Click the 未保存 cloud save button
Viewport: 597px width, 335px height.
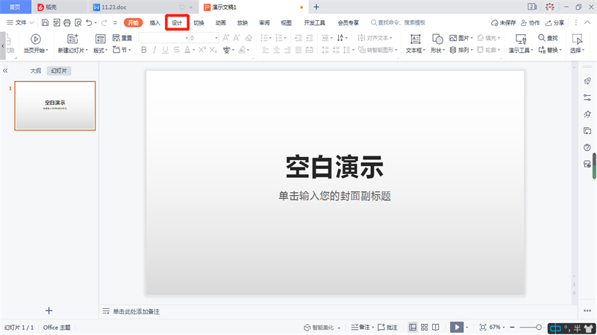coord(503,23)
